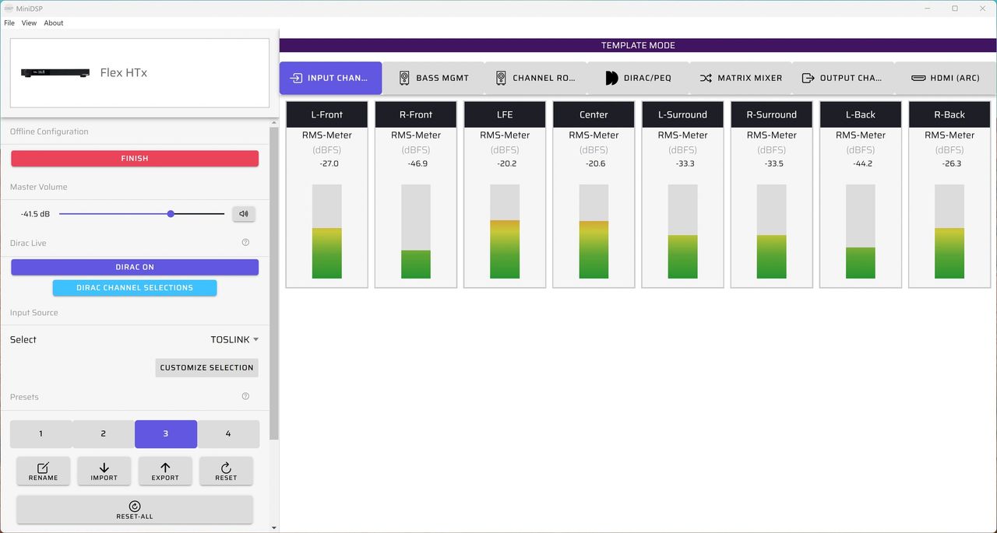
Task: Click the left panel scroll-down arrow
Action: [x=273, y=528]
